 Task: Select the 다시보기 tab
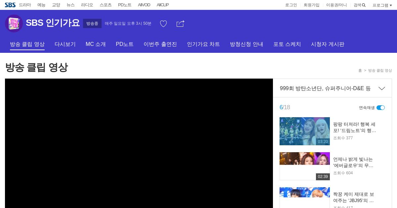65,44
